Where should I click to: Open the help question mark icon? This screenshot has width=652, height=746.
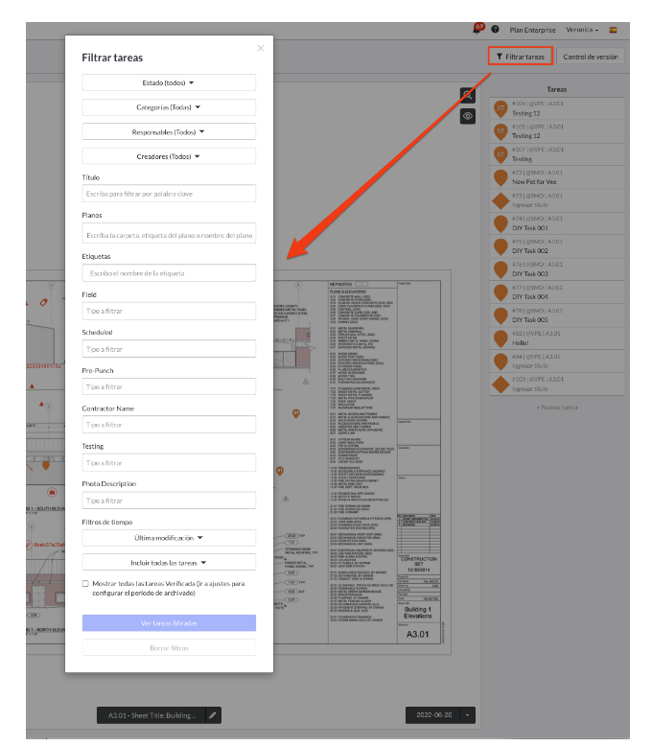point(495,30)
